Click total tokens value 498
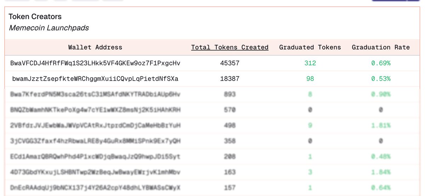 230,126
